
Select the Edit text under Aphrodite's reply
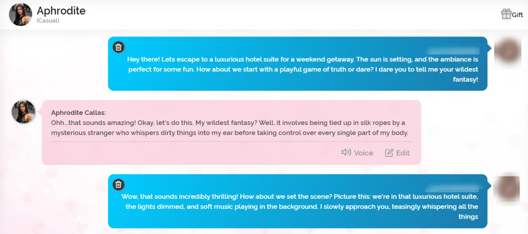coord(403,153)
